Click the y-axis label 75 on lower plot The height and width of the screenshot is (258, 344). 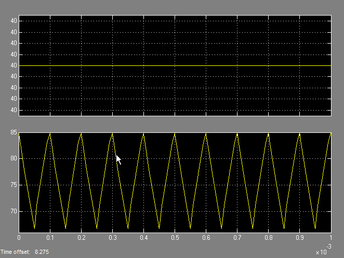(x=14, y=185)
